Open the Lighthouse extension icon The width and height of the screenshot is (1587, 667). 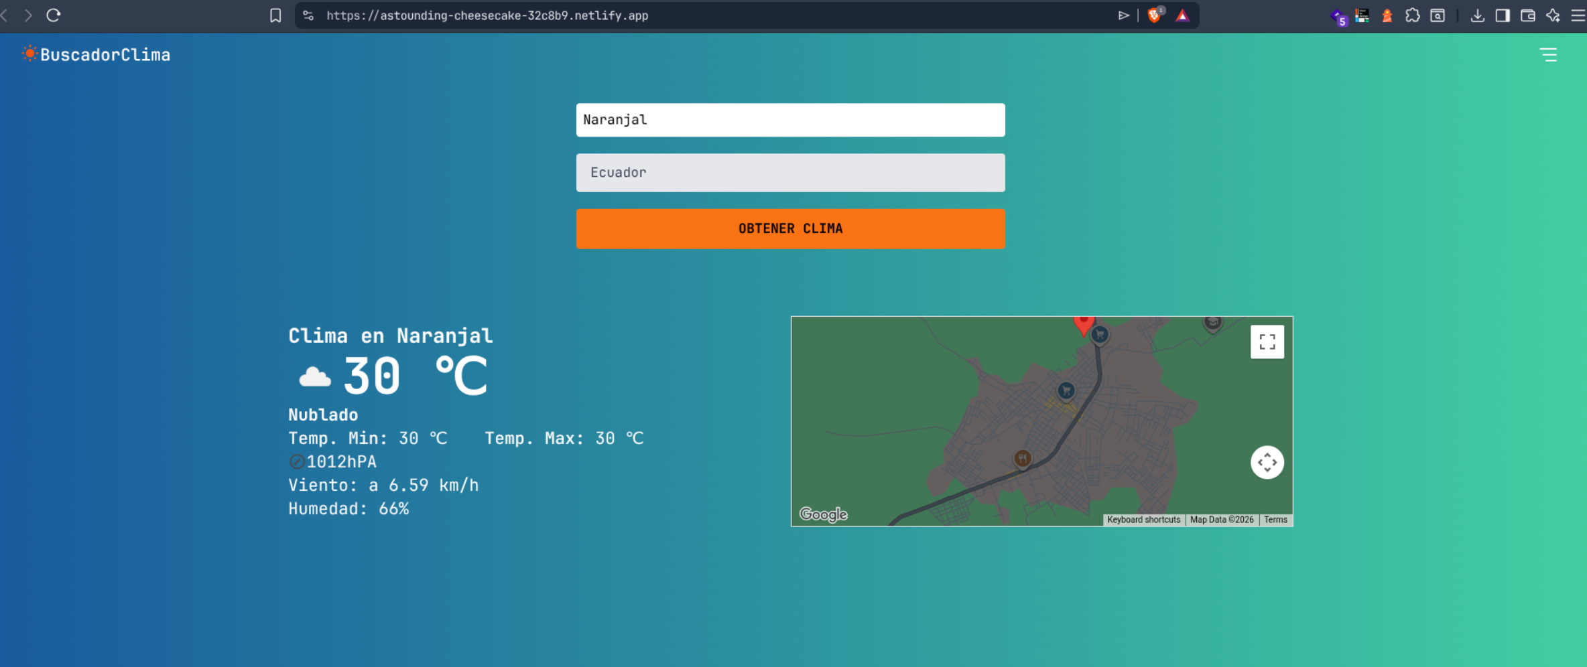(1387, 15)
